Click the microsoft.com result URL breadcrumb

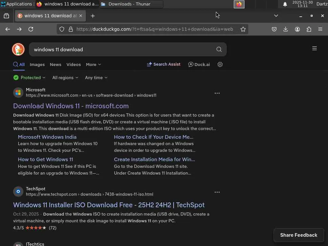[91, 95]
